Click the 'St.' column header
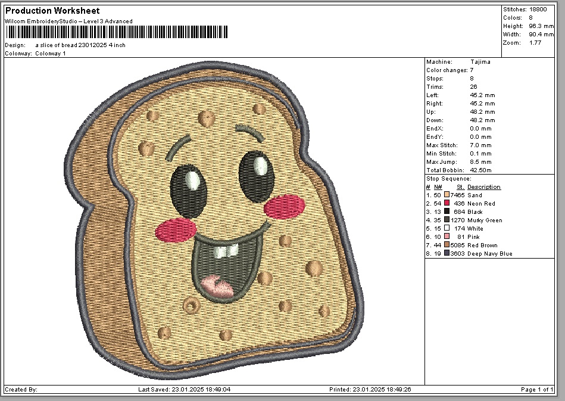Viewport: 565px width, 401px height. tap(460, 187)
